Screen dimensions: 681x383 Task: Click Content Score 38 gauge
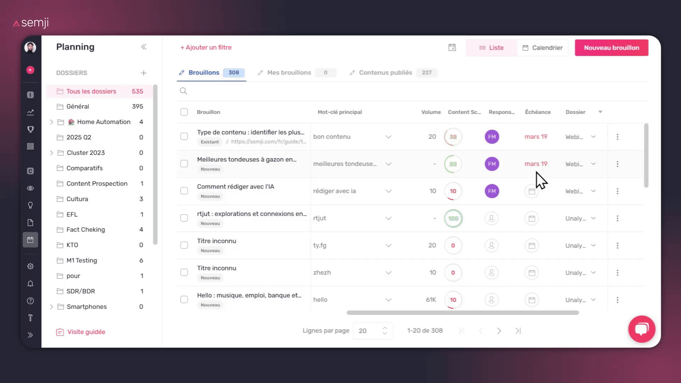click(453, 137)
